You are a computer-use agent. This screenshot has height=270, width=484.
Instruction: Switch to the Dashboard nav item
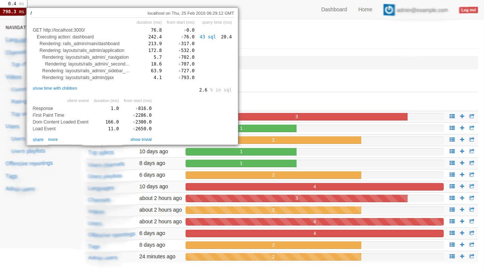click(x=334, y=9)
